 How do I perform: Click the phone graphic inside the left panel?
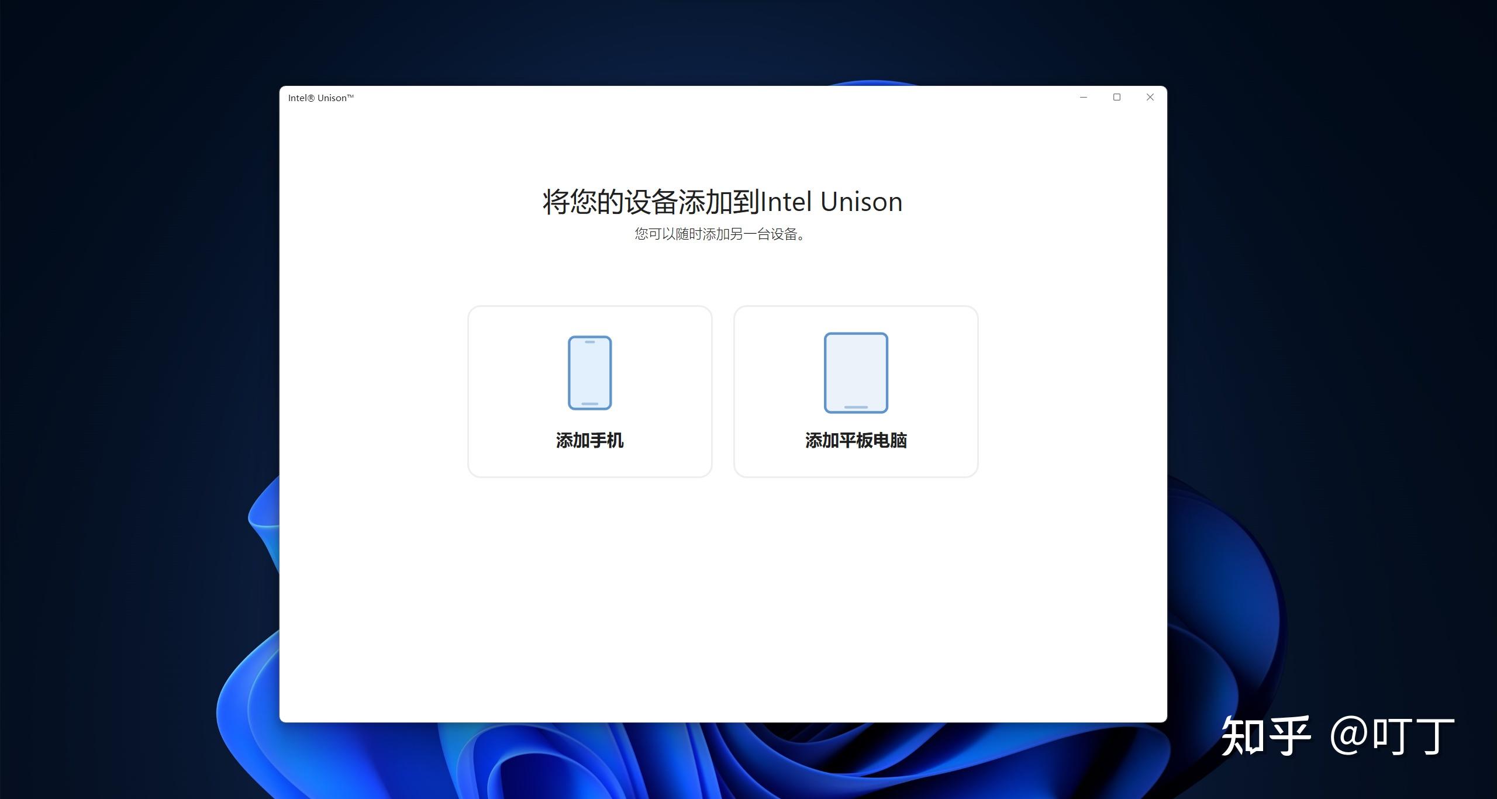589,372
